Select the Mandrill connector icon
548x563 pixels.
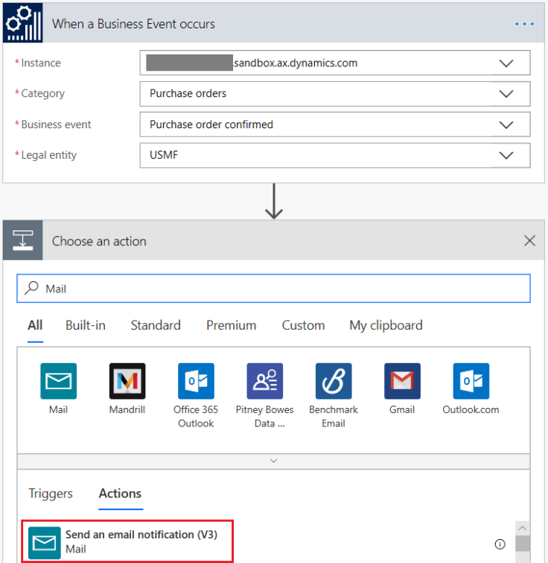click(x=127, y=381)
